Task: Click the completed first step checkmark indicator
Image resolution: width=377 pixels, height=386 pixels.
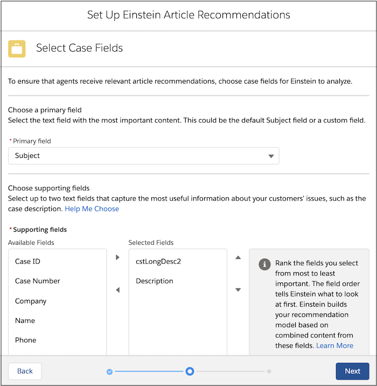Action: click(110, 372)
